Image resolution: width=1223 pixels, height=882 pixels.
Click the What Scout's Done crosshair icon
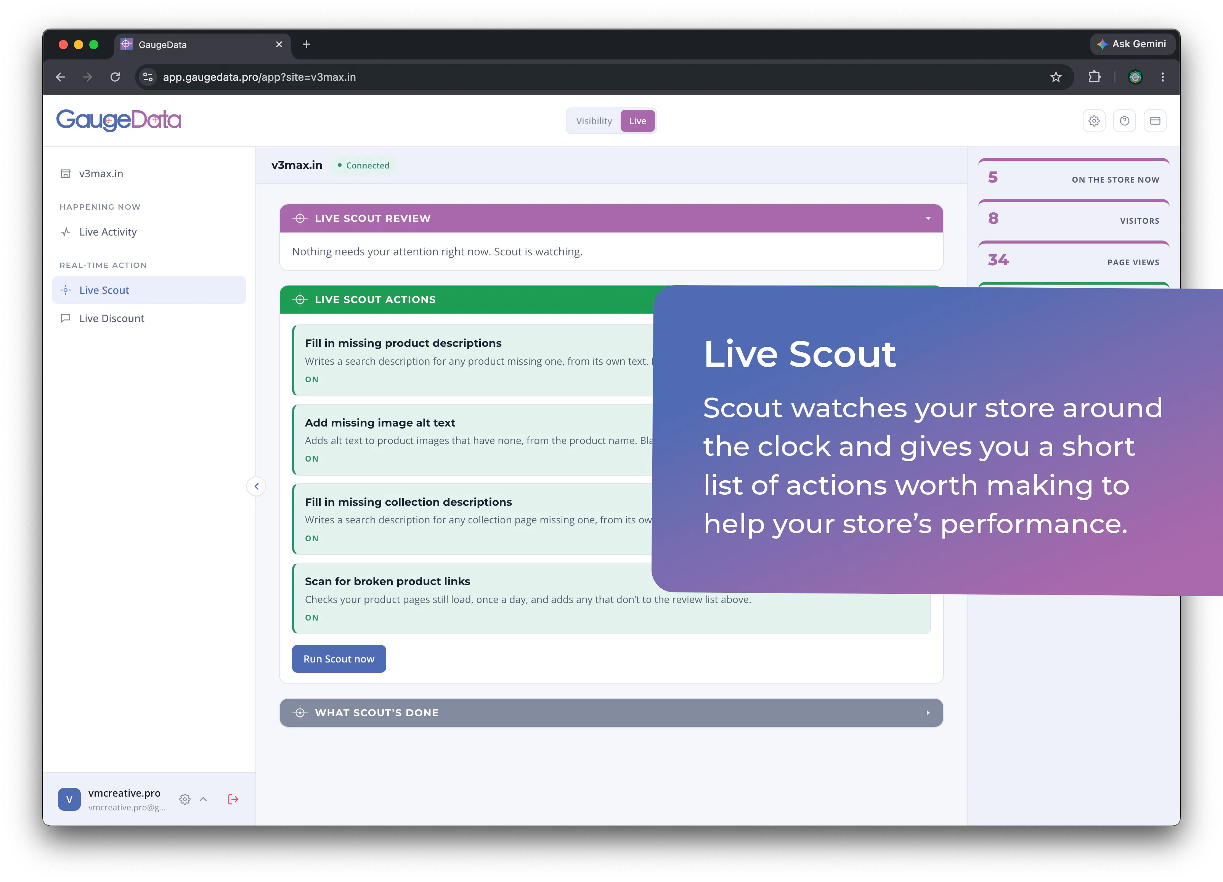click(x=300, y=713)
